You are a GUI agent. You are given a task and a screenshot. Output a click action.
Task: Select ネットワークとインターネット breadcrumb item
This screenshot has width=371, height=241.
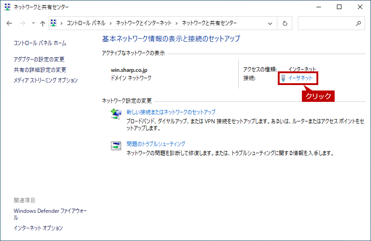point(144,23)
